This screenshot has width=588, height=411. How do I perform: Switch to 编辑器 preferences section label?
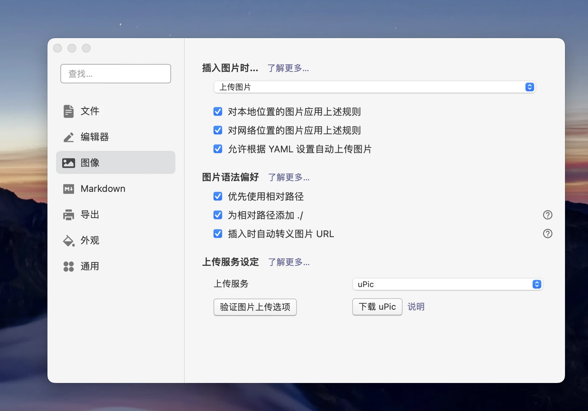95,137
